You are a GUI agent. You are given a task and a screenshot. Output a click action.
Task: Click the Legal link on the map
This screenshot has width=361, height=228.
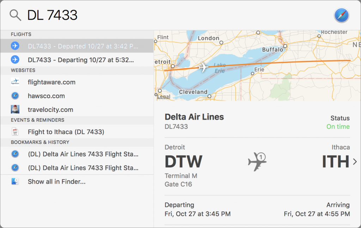pos(164,96)
